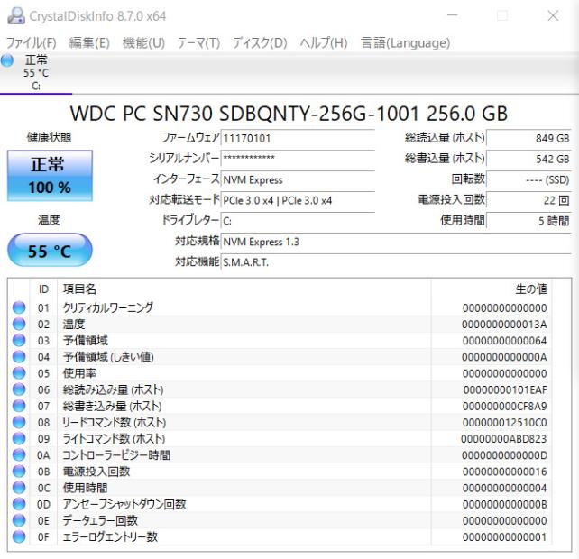The image size is (579, 559).
Task: Click the masked serial number field
Action: click(x=298, y=159)
